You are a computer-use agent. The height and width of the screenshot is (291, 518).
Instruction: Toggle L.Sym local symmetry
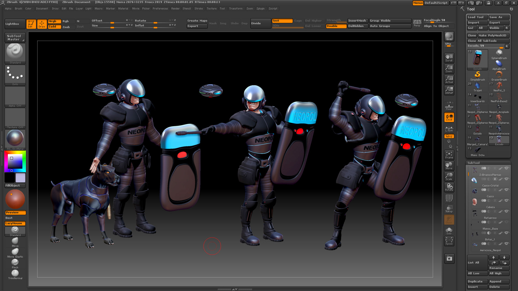(449, 129)
